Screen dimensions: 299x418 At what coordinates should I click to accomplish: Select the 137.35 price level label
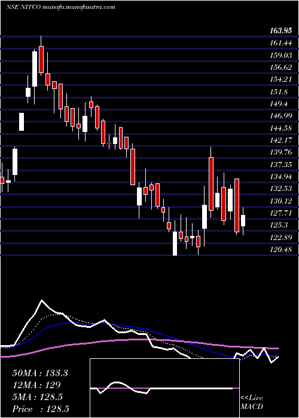(282, 164)
